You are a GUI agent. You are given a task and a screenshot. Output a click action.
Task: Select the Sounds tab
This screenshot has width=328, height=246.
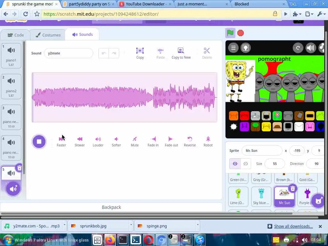point(82,35)
